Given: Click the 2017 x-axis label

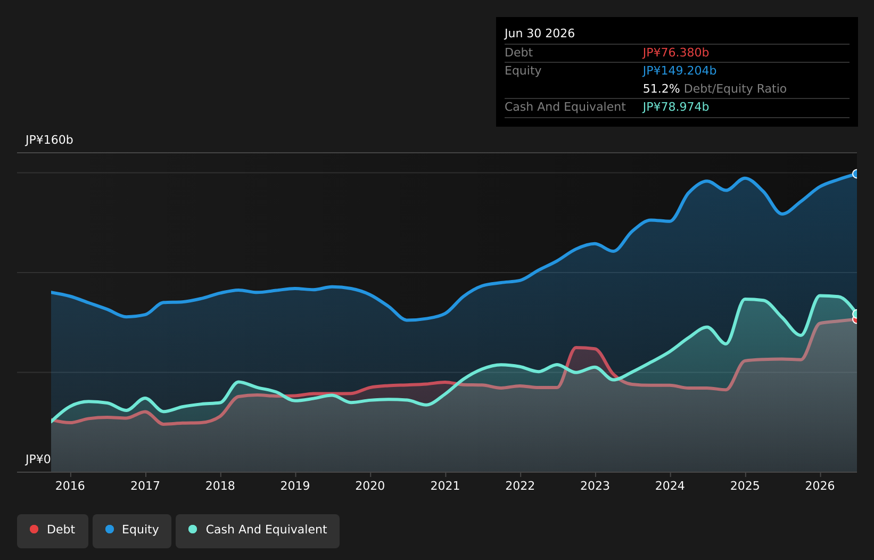Looking at the screenshot, I should coord(145,485).
